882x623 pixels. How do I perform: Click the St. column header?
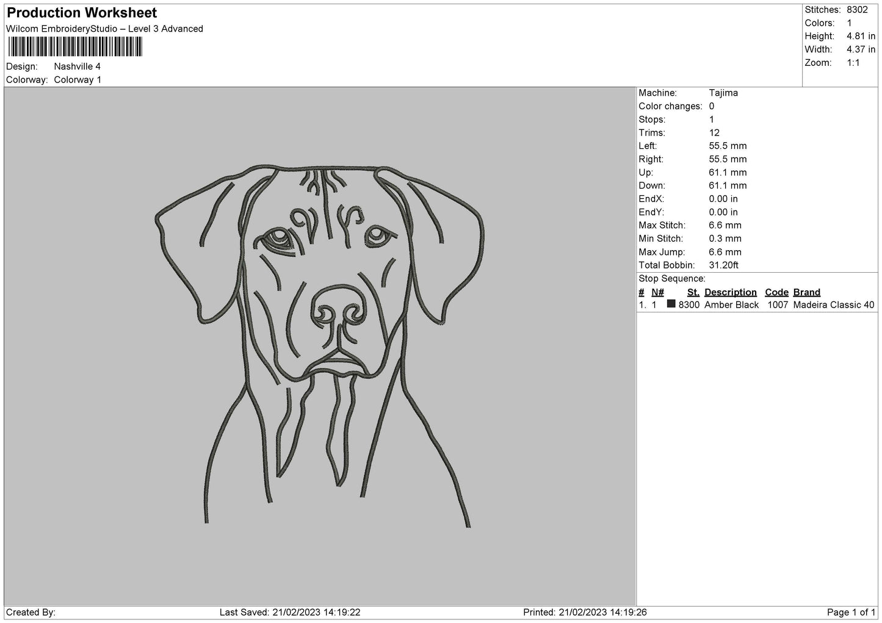pyautogui.click(x=693, y=292)
